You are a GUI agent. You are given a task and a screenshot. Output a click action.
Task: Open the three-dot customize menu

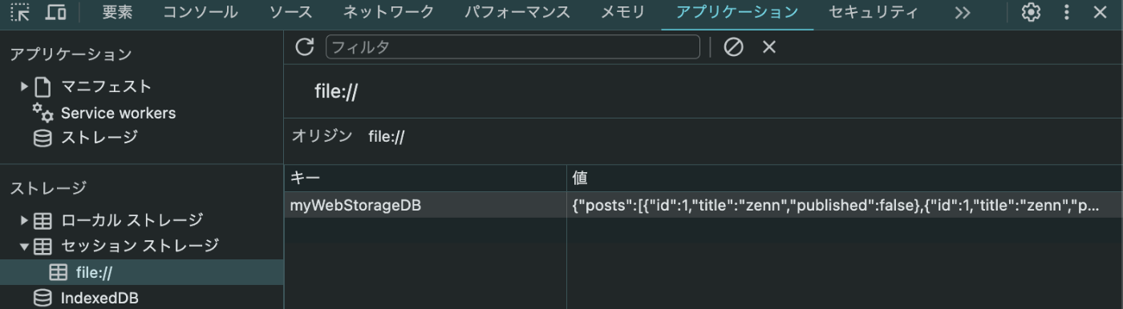[1066, 12]
